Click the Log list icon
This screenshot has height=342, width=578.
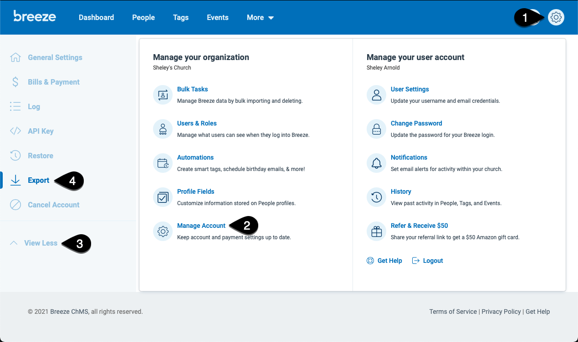pyautogui.click(x=15, y=106)
